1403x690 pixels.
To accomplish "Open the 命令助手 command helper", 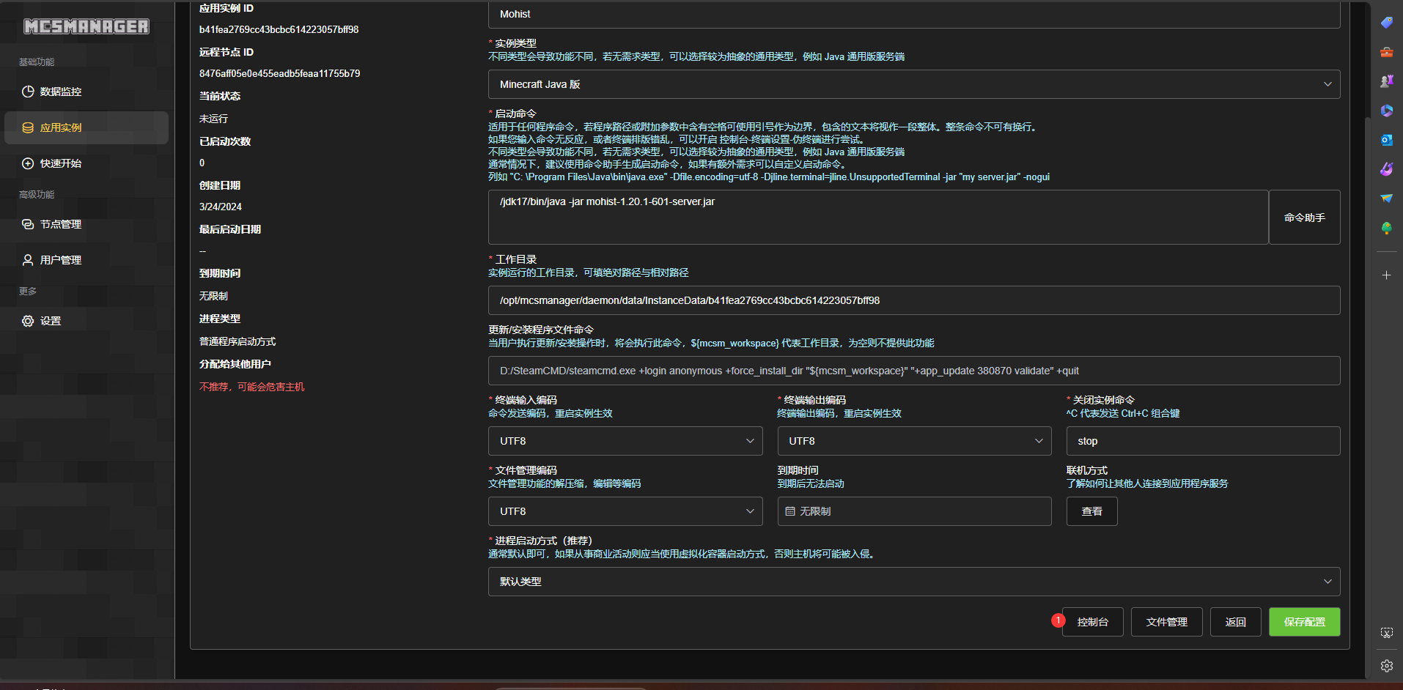I will (x=1305, y=218).
